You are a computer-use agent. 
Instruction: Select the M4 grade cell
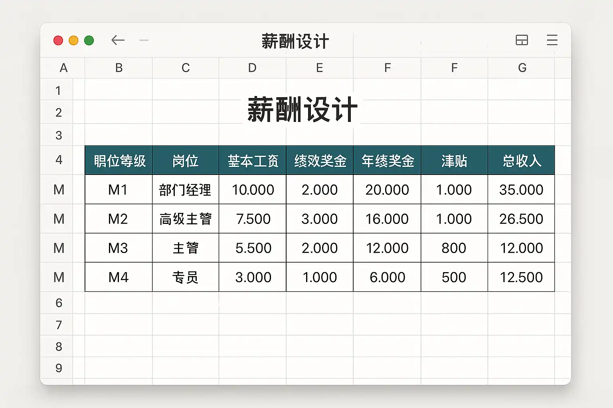pyautogui.click(x=119, y=277)
